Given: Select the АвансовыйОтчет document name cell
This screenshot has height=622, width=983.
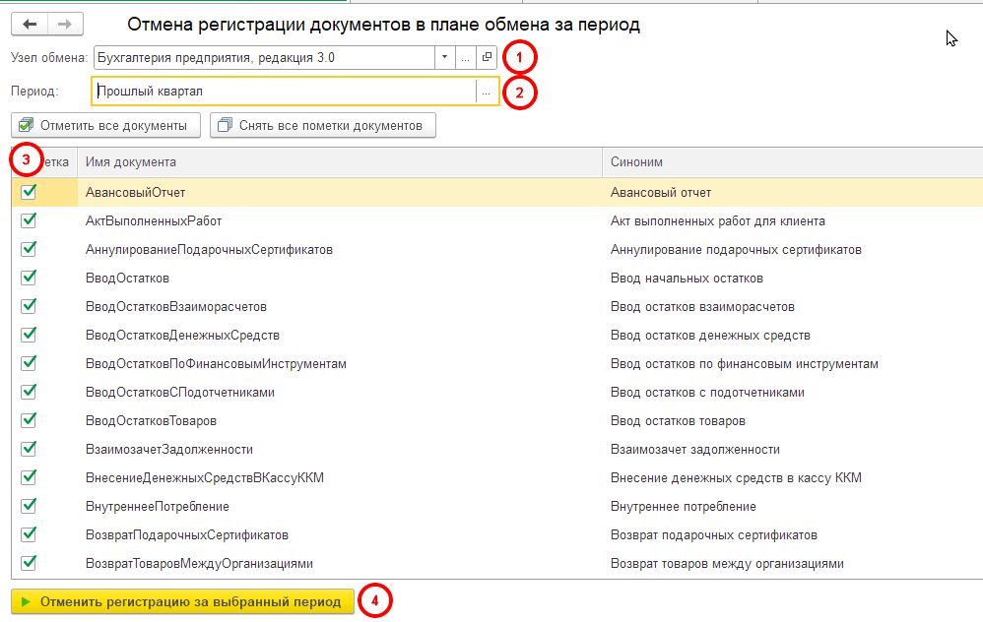Looking at the screenshot, I should (x=339, y=192).
